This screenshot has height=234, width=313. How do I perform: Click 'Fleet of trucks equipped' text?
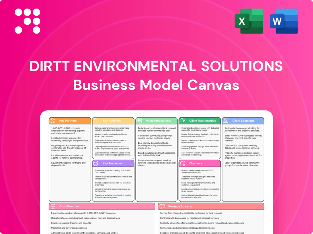(x=113, y=178)
